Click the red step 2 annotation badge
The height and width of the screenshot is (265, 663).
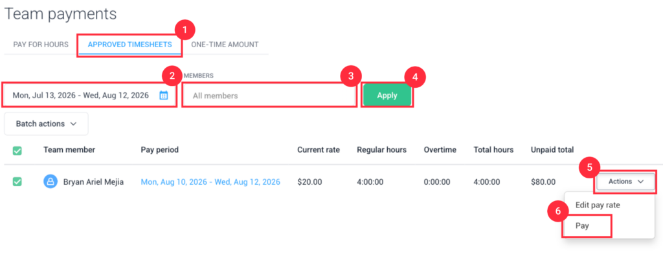point(172,77)
